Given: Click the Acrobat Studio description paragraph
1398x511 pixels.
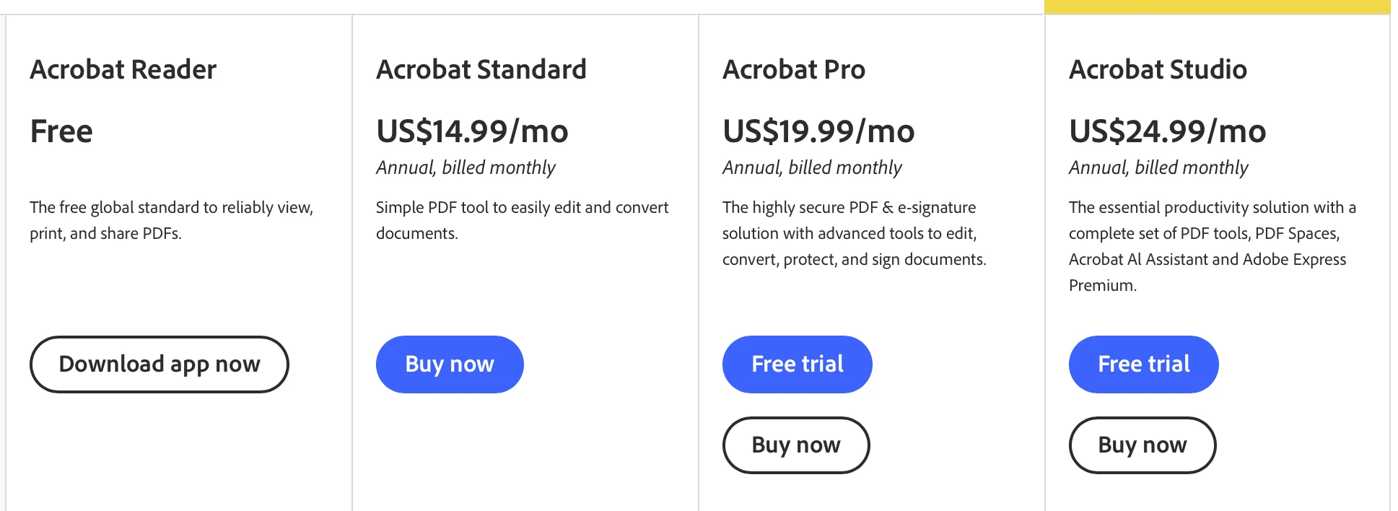Looking at the screenshot, I should tap(1213, 246).
